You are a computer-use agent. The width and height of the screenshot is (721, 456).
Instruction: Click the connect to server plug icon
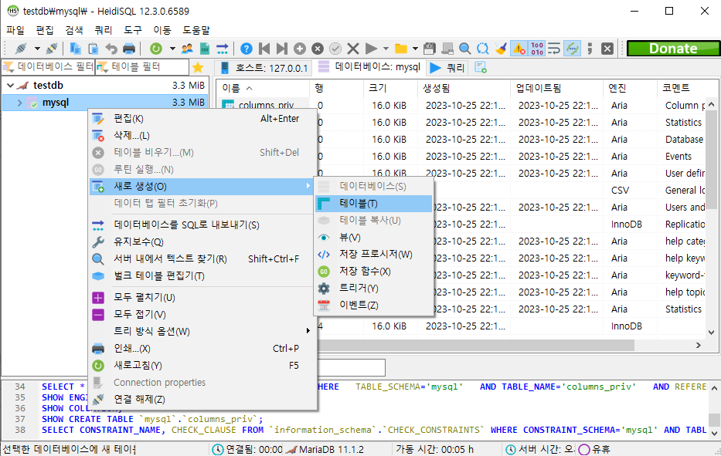pyautogui.click(x=21, y=48)
